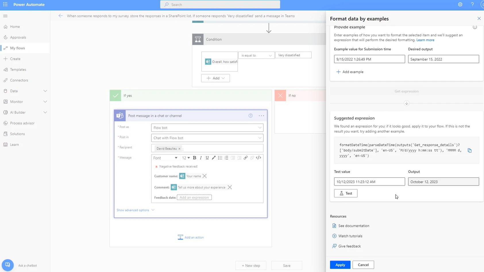Click the New step button

251,265
